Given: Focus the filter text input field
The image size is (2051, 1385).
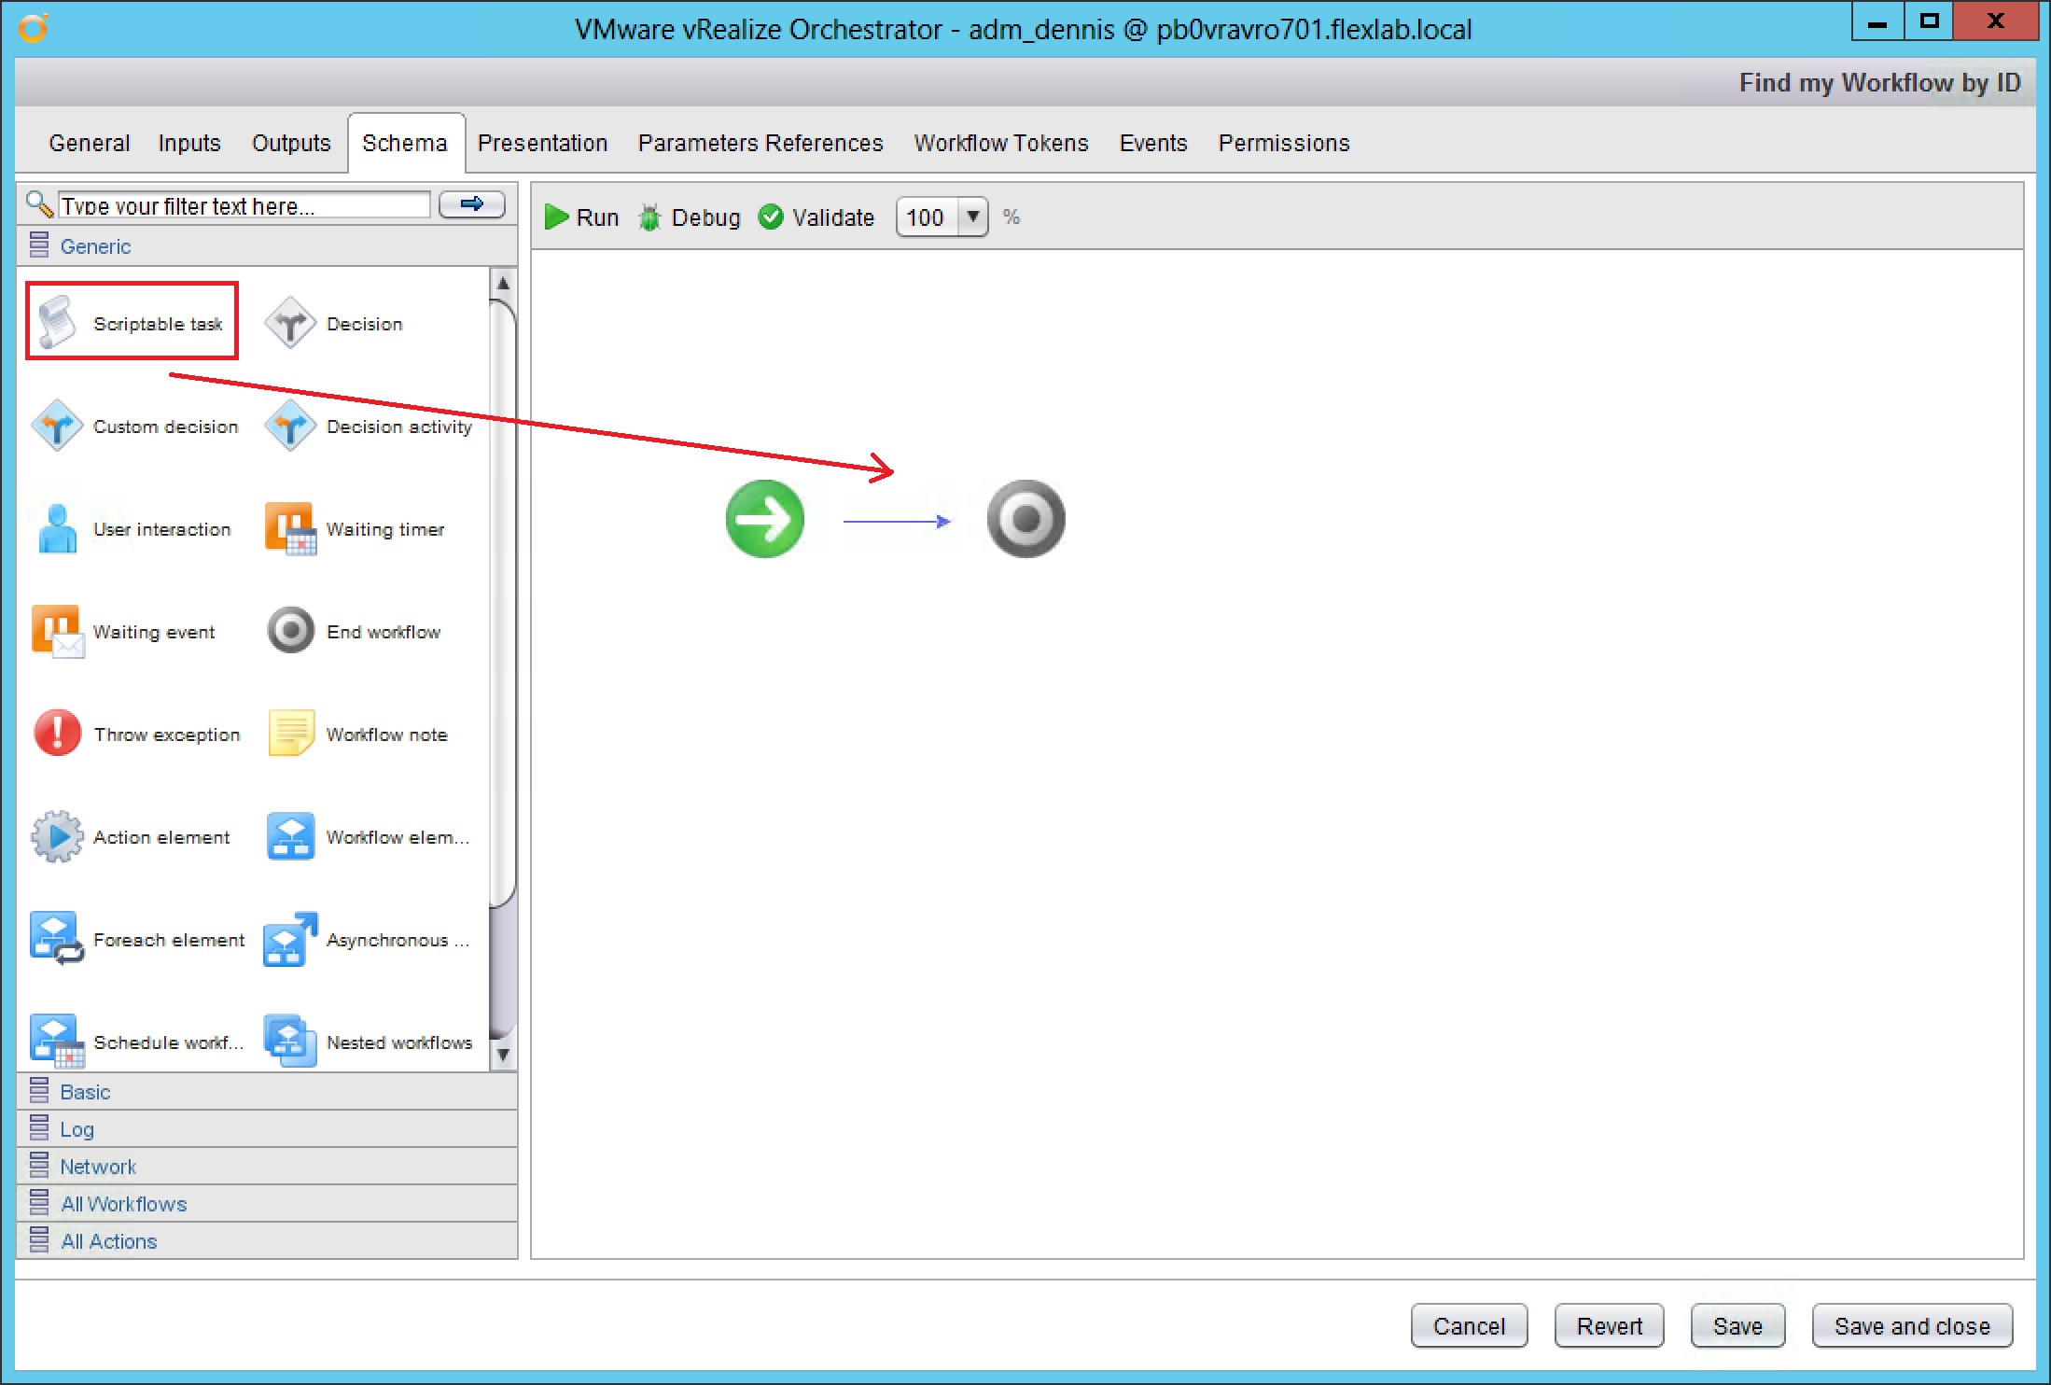Looking at the screenshot, I should [244, 205].
